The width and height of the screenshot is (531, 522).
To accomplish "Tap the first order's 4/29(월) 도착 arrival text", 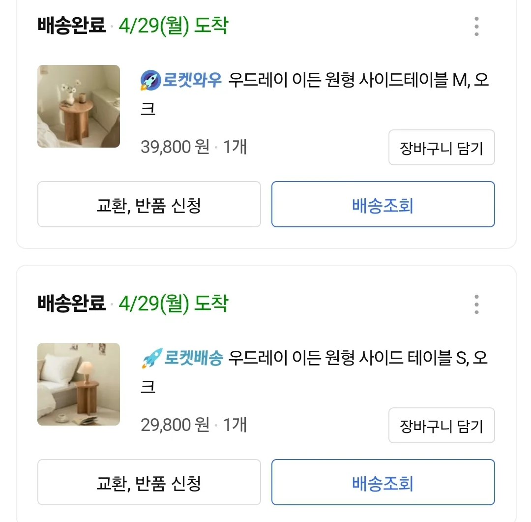I will (174, 26).
